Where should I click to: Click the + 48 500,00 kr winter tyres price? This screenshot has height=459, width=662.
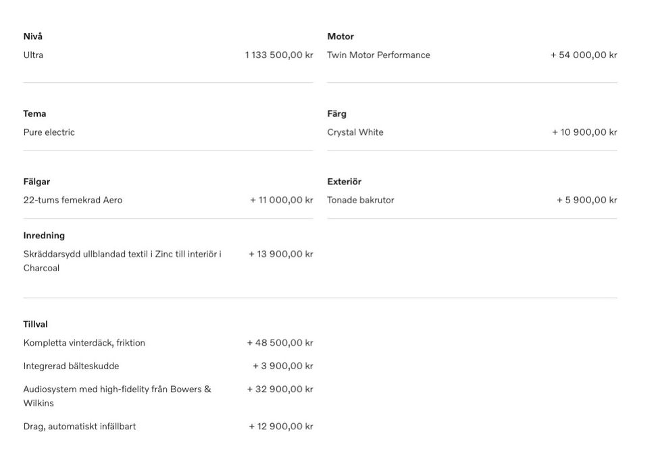point(280,343)
